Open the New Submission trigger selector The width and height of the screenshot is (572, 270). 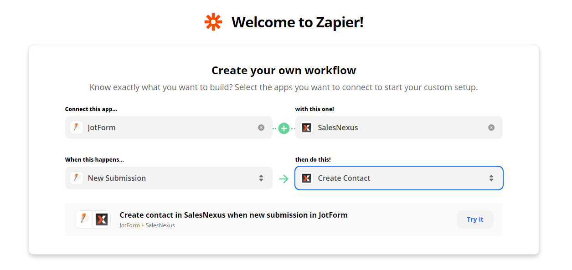coord(169,178)
